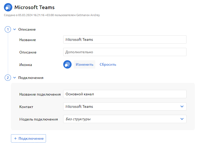Open the Модель подключения dropdown showing Без структуры
The image size is (198, 147).
pyautogui.click(x=125, y=119)
